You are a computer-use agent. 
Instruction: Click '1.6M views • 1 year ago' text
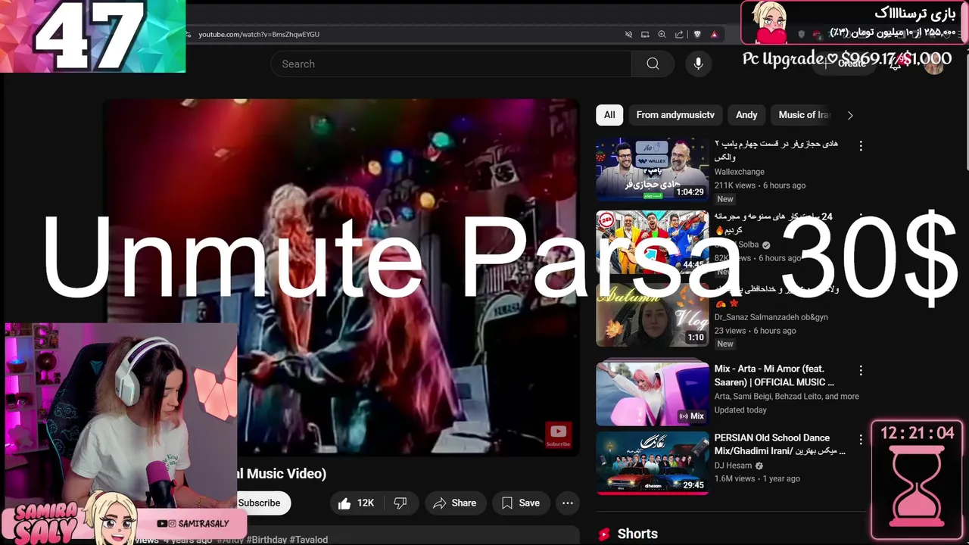point(757,478)
